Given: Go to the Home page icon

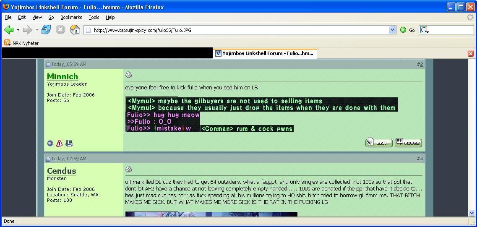Looking at the screenshot, I should [75, 30].
